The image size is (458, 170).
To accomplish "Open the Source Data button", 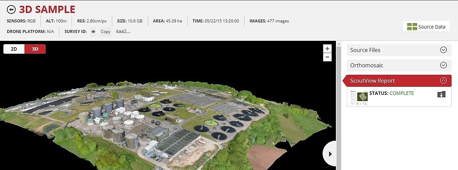I will [426, 27].
